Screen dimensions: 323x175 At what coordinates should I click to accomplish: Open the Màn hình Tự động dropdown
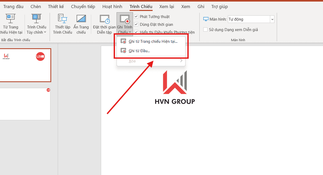click(x=272, y=19)
